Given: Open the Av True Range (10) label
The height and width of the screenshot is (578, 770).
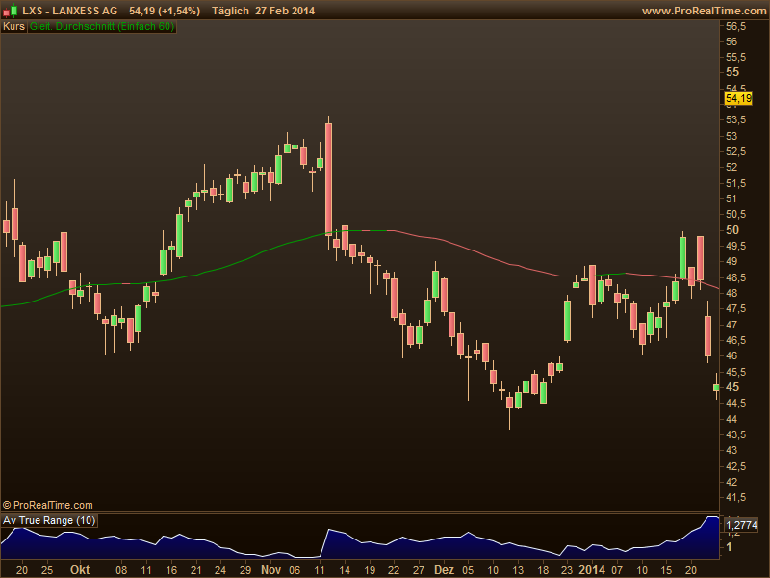Looking at the screenshot, I should [x=49, y=520].
